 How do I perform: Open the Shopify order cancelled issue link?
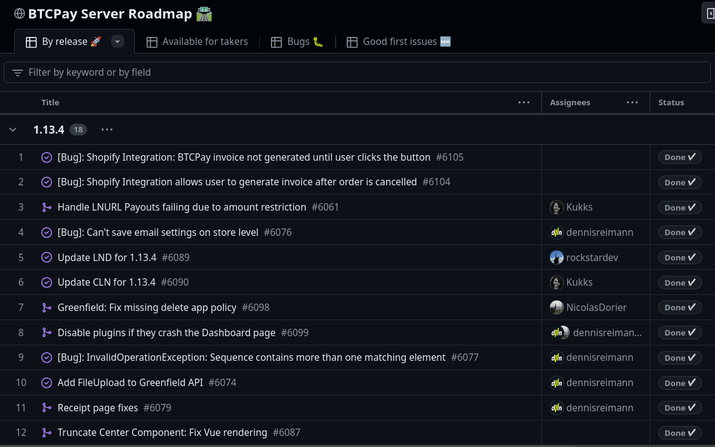pos(237,182)
